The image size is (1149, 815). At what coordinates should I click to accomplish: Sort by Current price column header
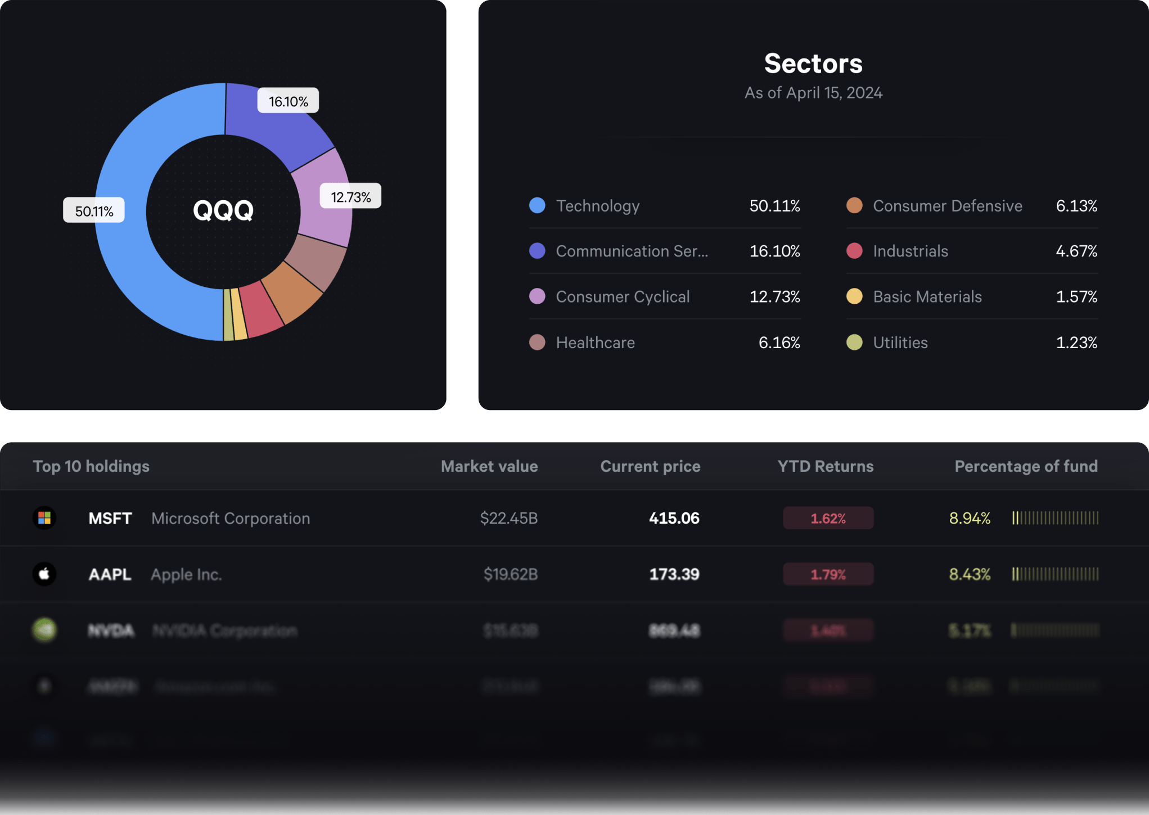tap(650, 466)
